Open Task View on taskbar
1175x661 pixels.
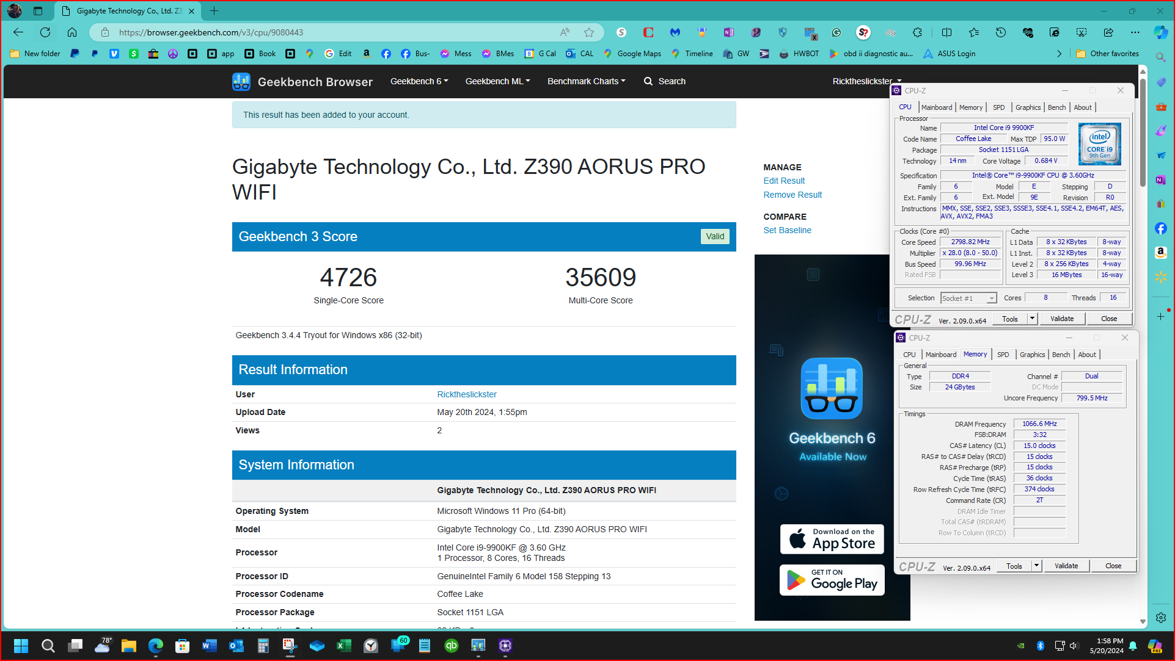pos(75,646)
